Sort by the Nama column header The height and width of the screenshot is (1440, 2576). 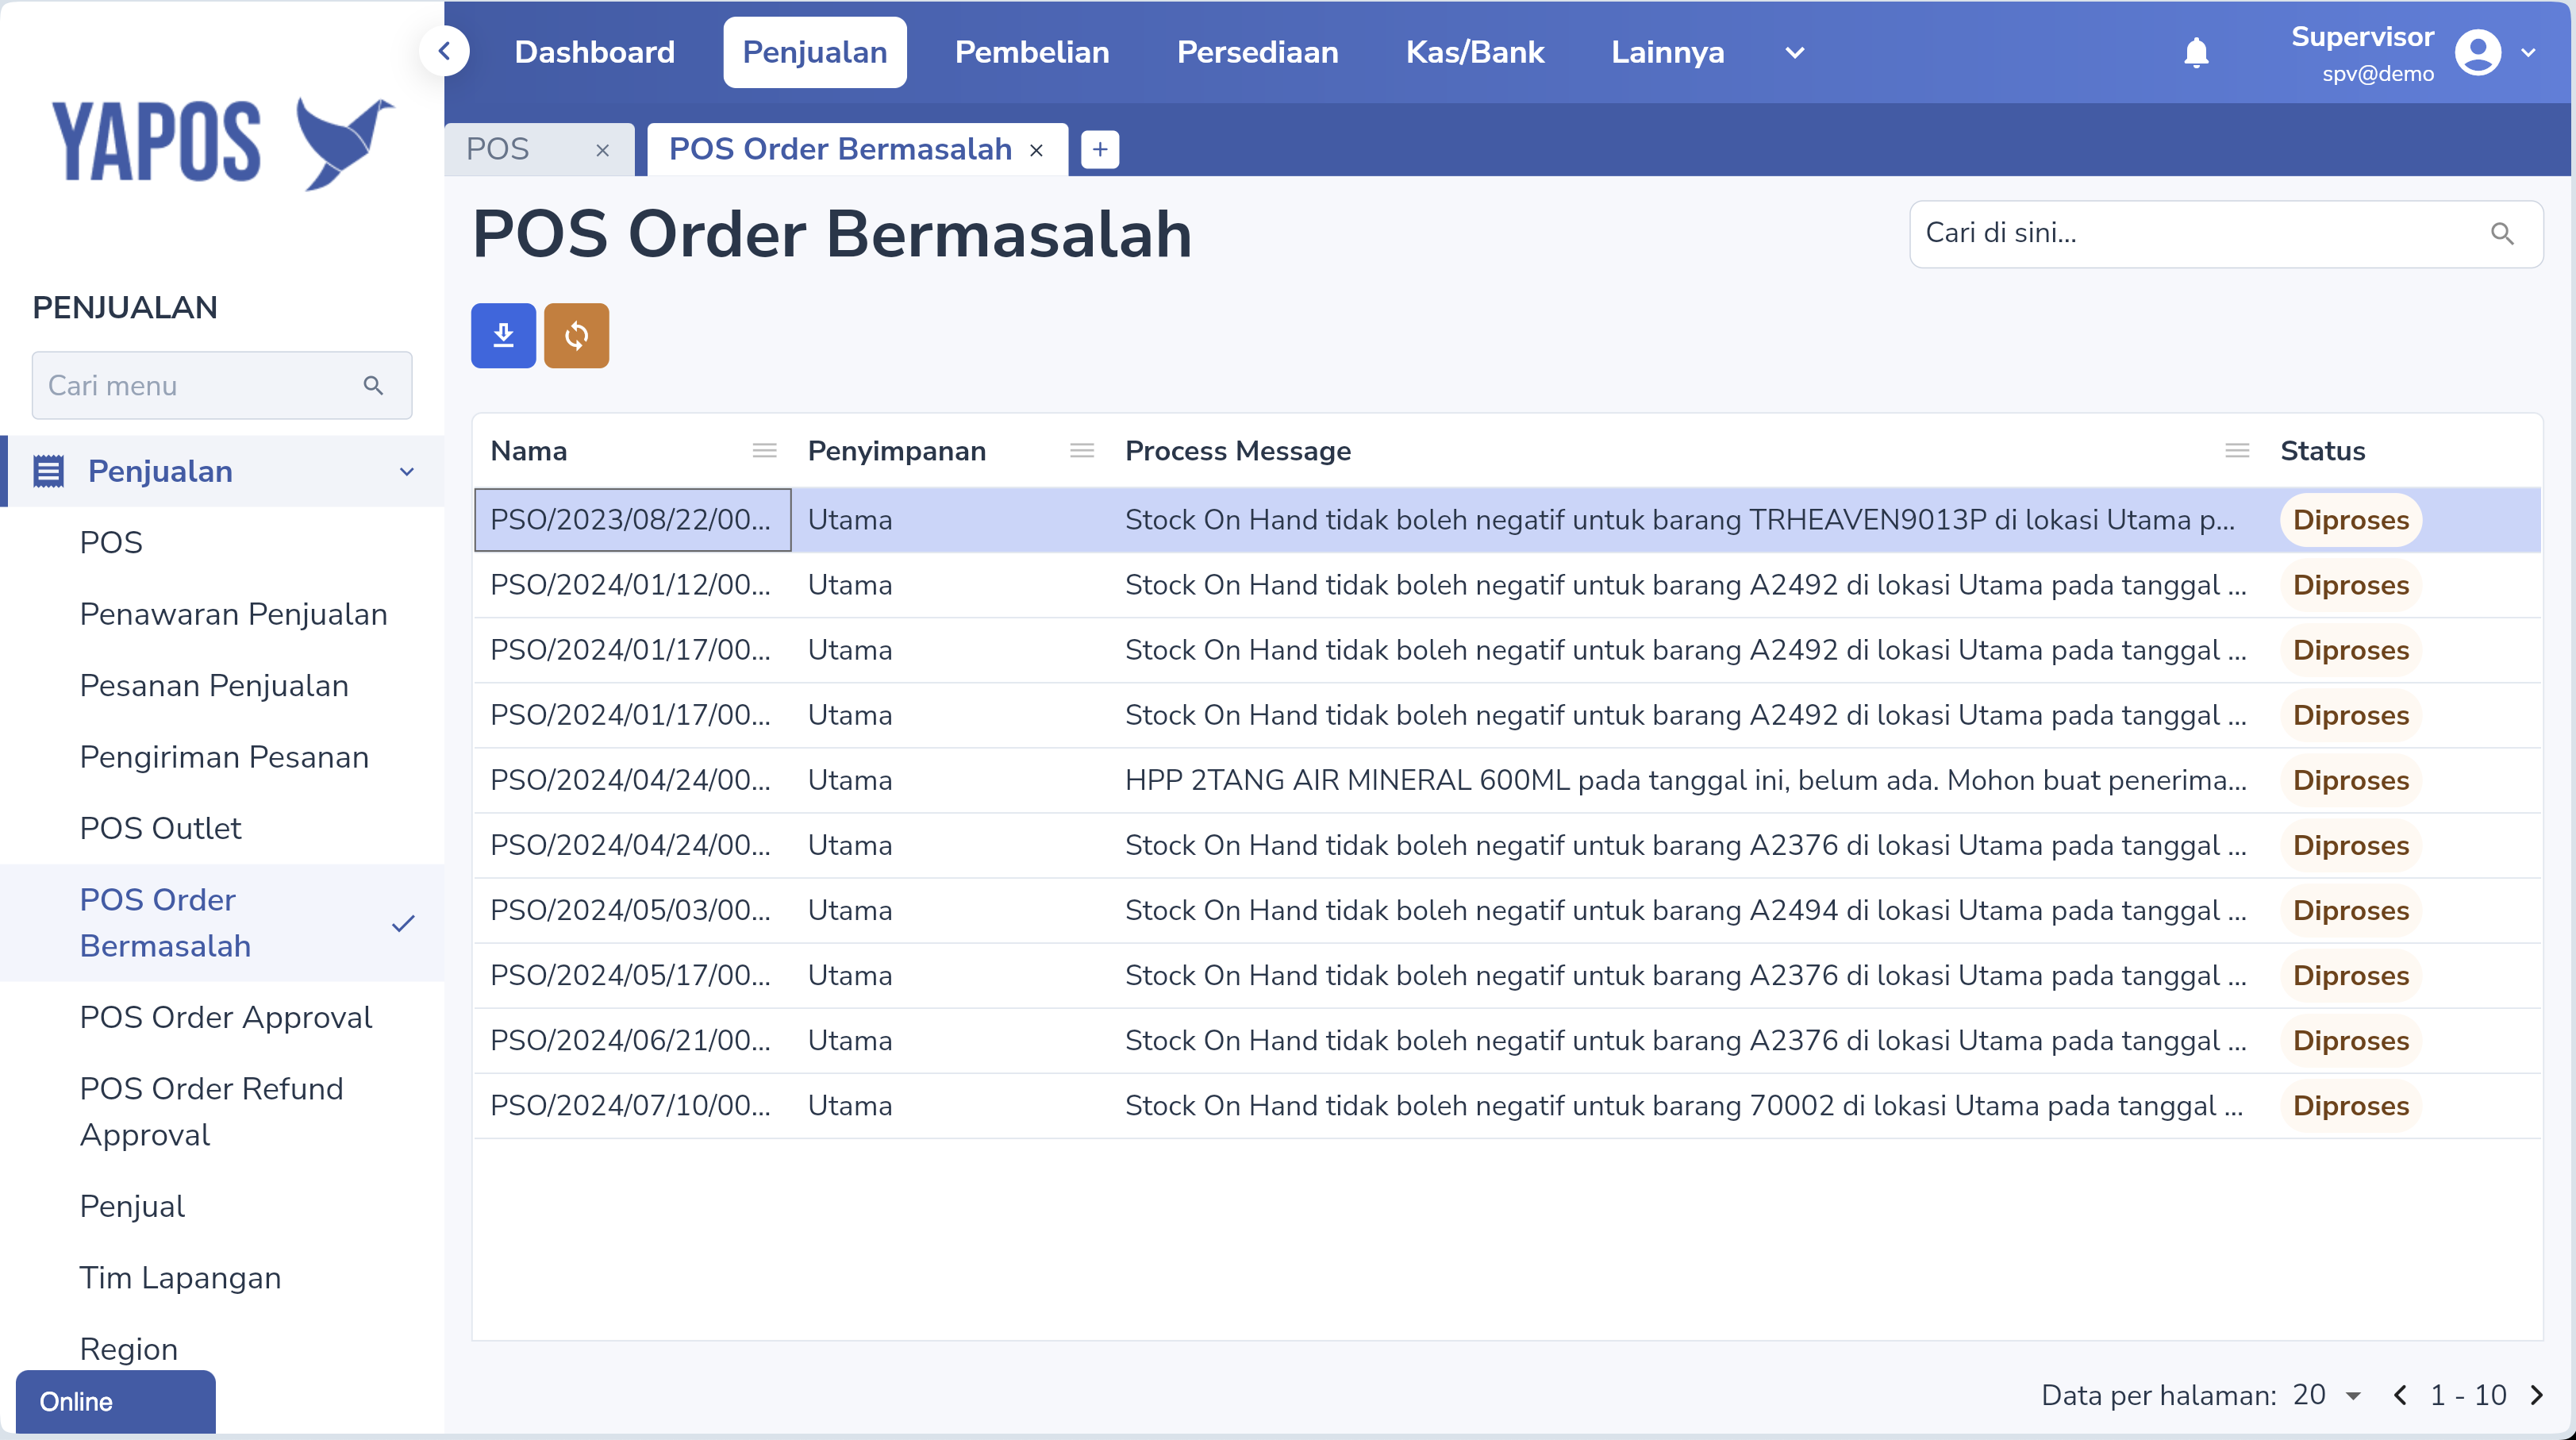tap(528, 451)
